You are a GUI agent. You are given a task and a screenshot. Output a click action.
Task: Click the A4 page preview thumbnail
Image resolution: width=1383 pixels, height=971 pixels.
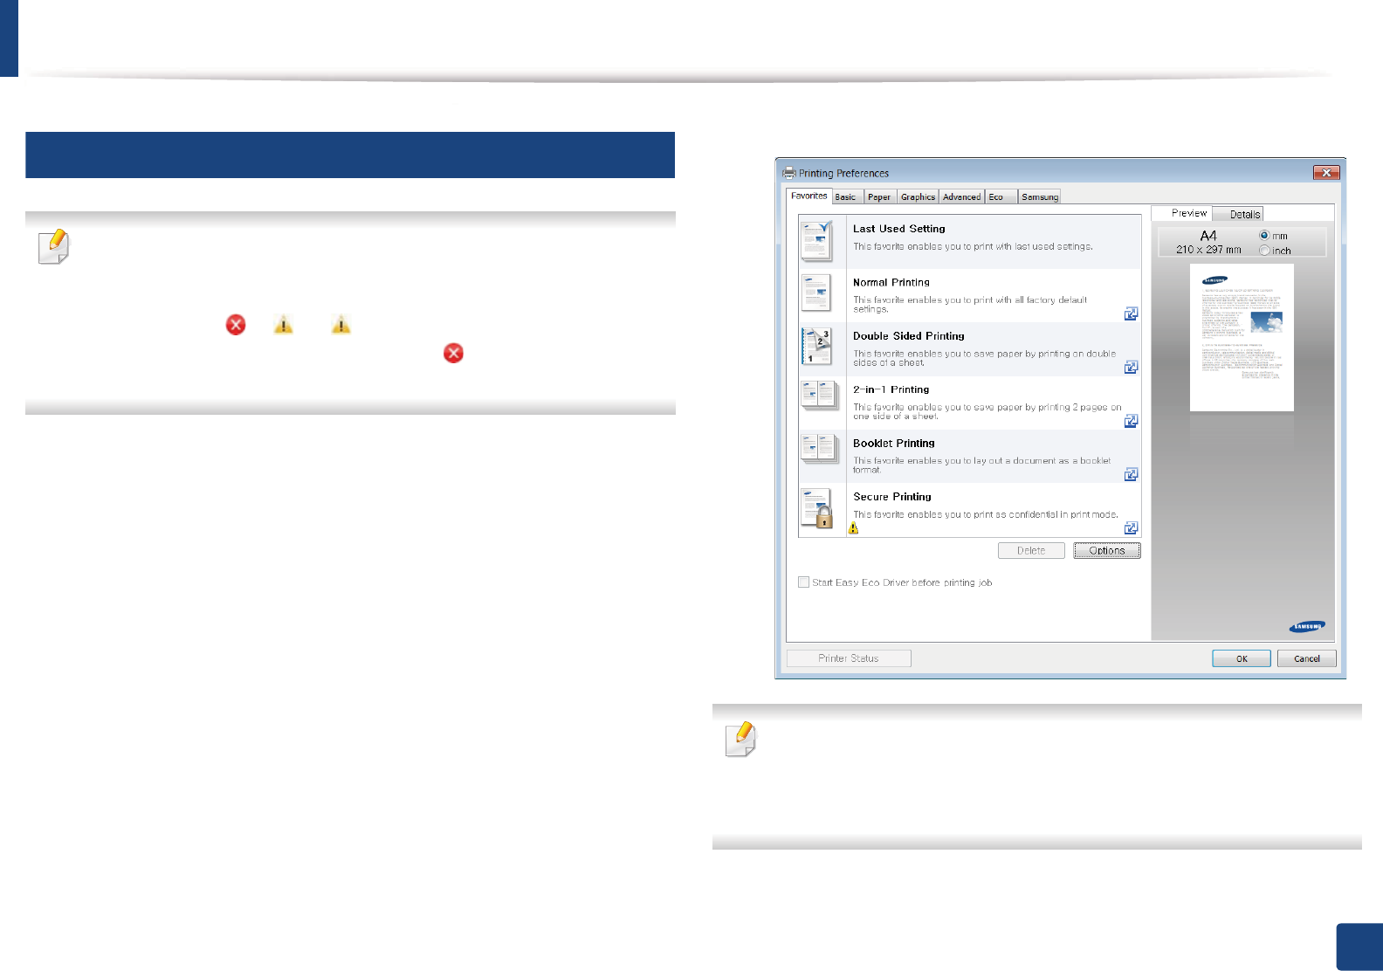point(1242,337)
